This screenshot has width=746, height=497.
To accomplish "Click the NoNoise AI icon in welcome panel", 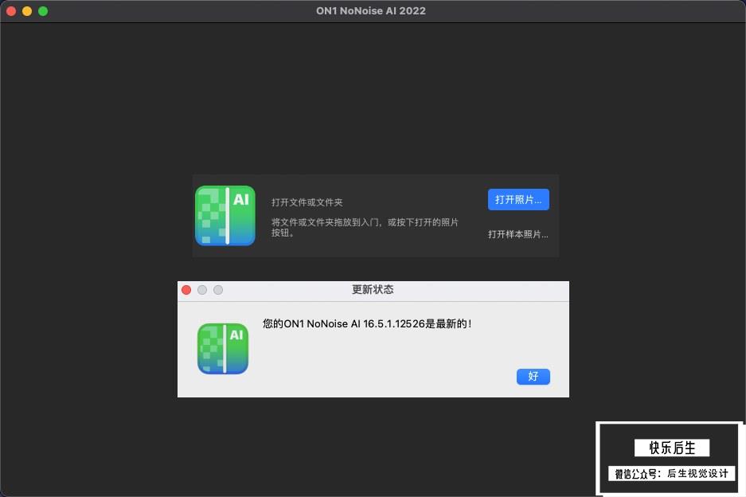I will click(x=225, y=216).
